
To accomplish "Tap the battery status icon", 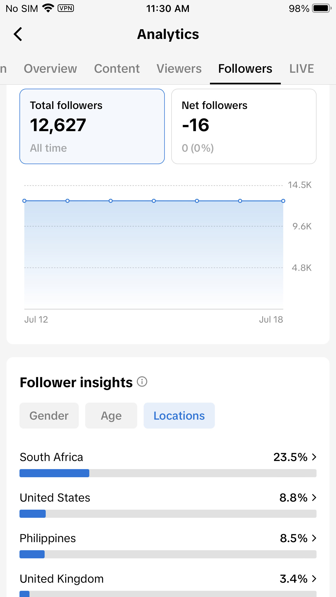I will pos(322,8).
